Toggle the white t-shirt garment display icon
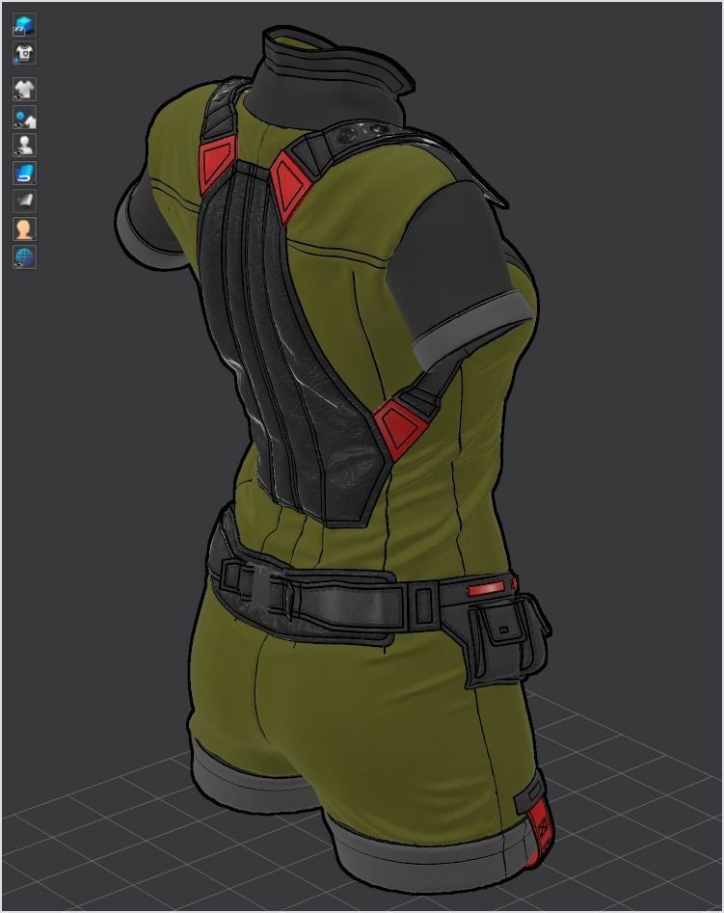The image size is (724, 913). coord(24,90)
